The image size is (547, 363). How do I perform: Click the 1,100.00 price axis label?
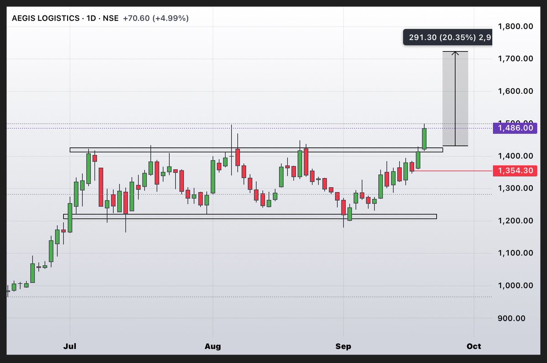tap(515, 253)
